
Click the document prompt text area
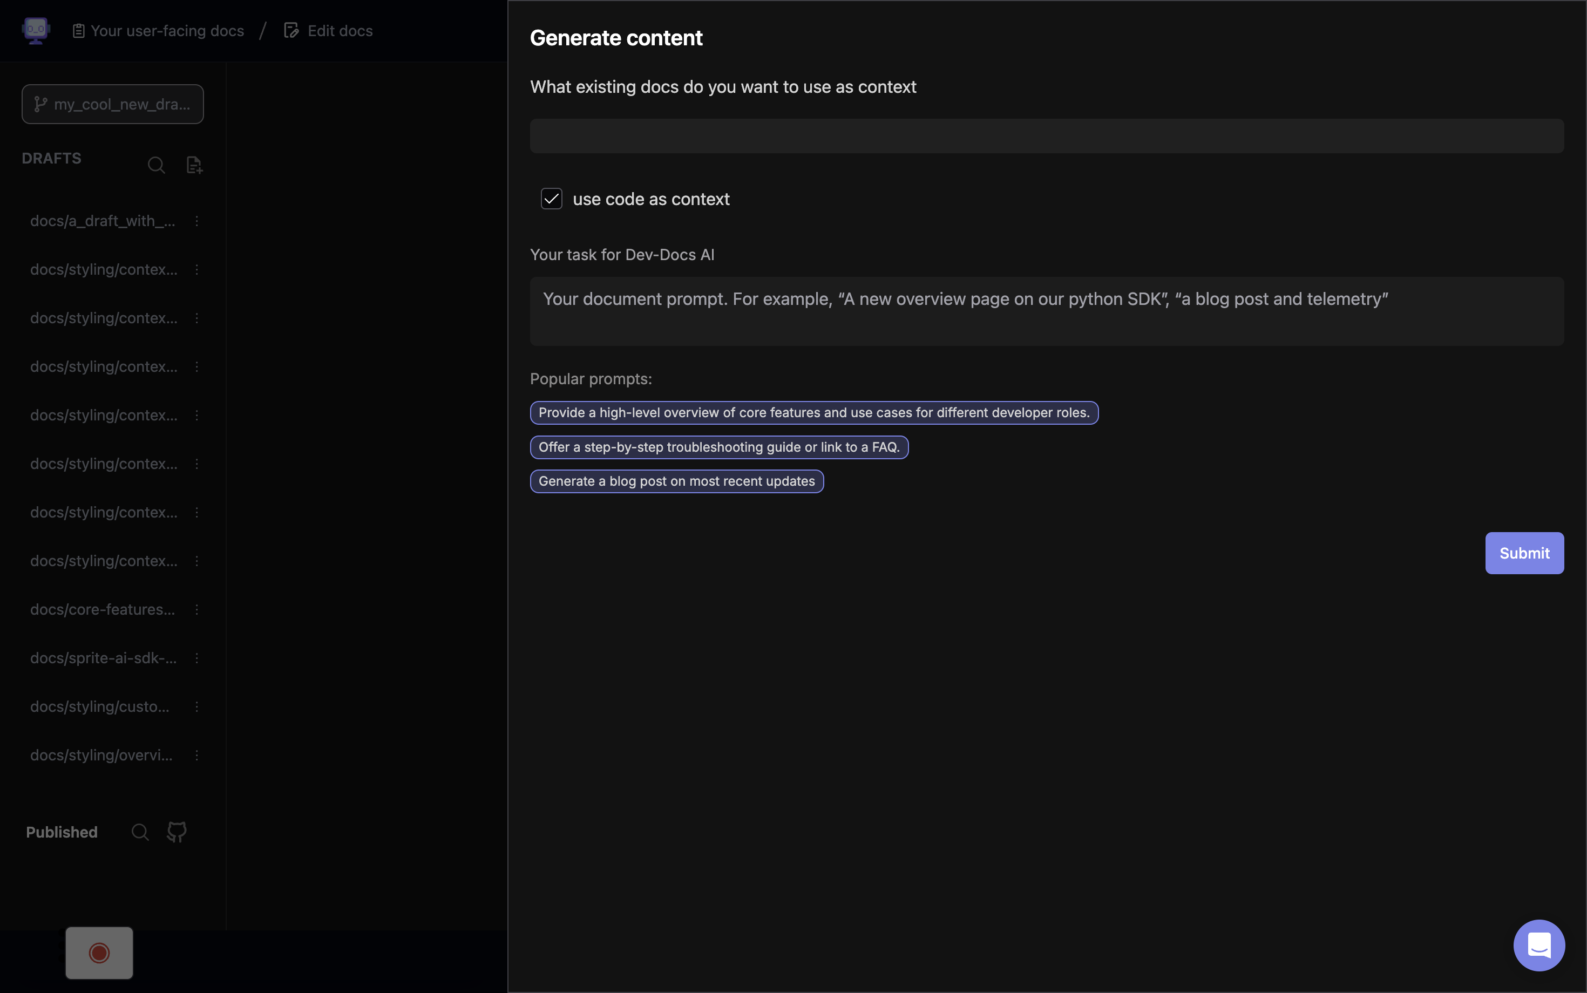[x=1046, y=311]
